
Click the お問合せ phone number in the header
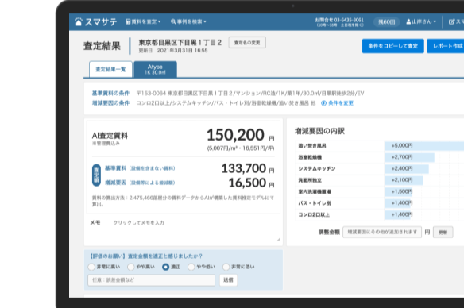339,20
